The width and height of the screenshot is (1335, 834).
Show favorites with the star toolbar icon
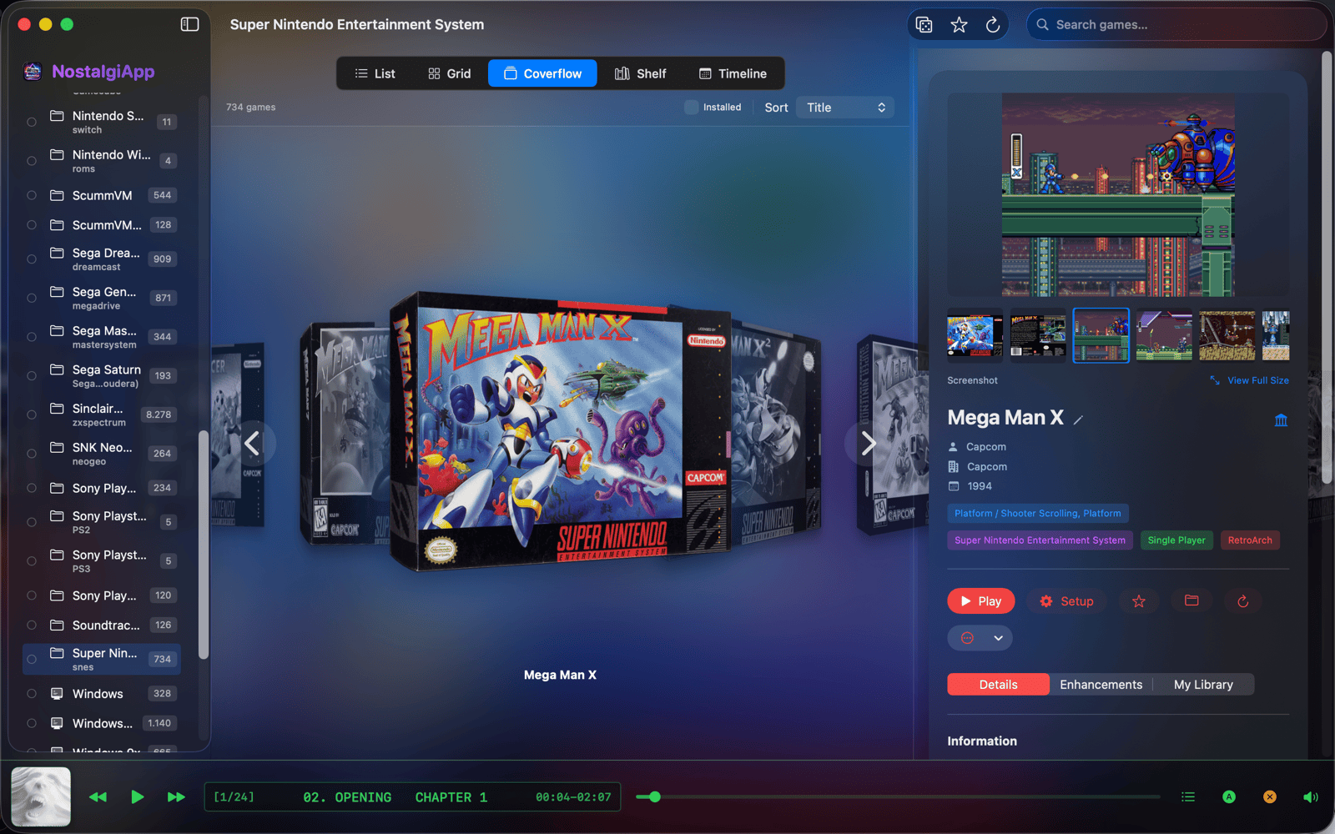pyautogui.click(x=959, y=25)
